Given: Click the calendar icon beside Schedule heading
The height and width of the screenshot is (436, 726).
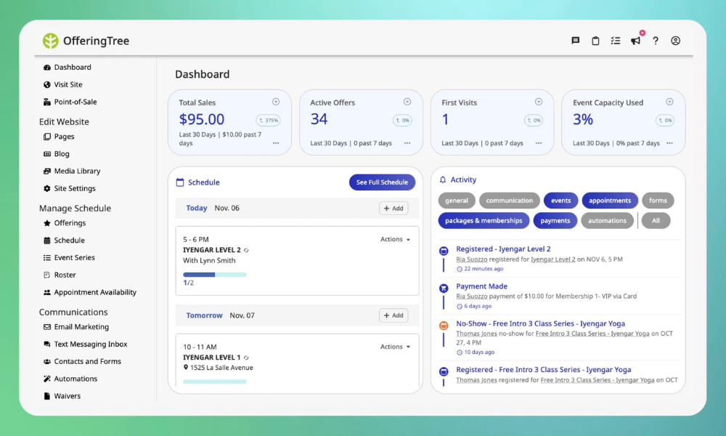Looking at the screenshot, I should tap(180, 182).
